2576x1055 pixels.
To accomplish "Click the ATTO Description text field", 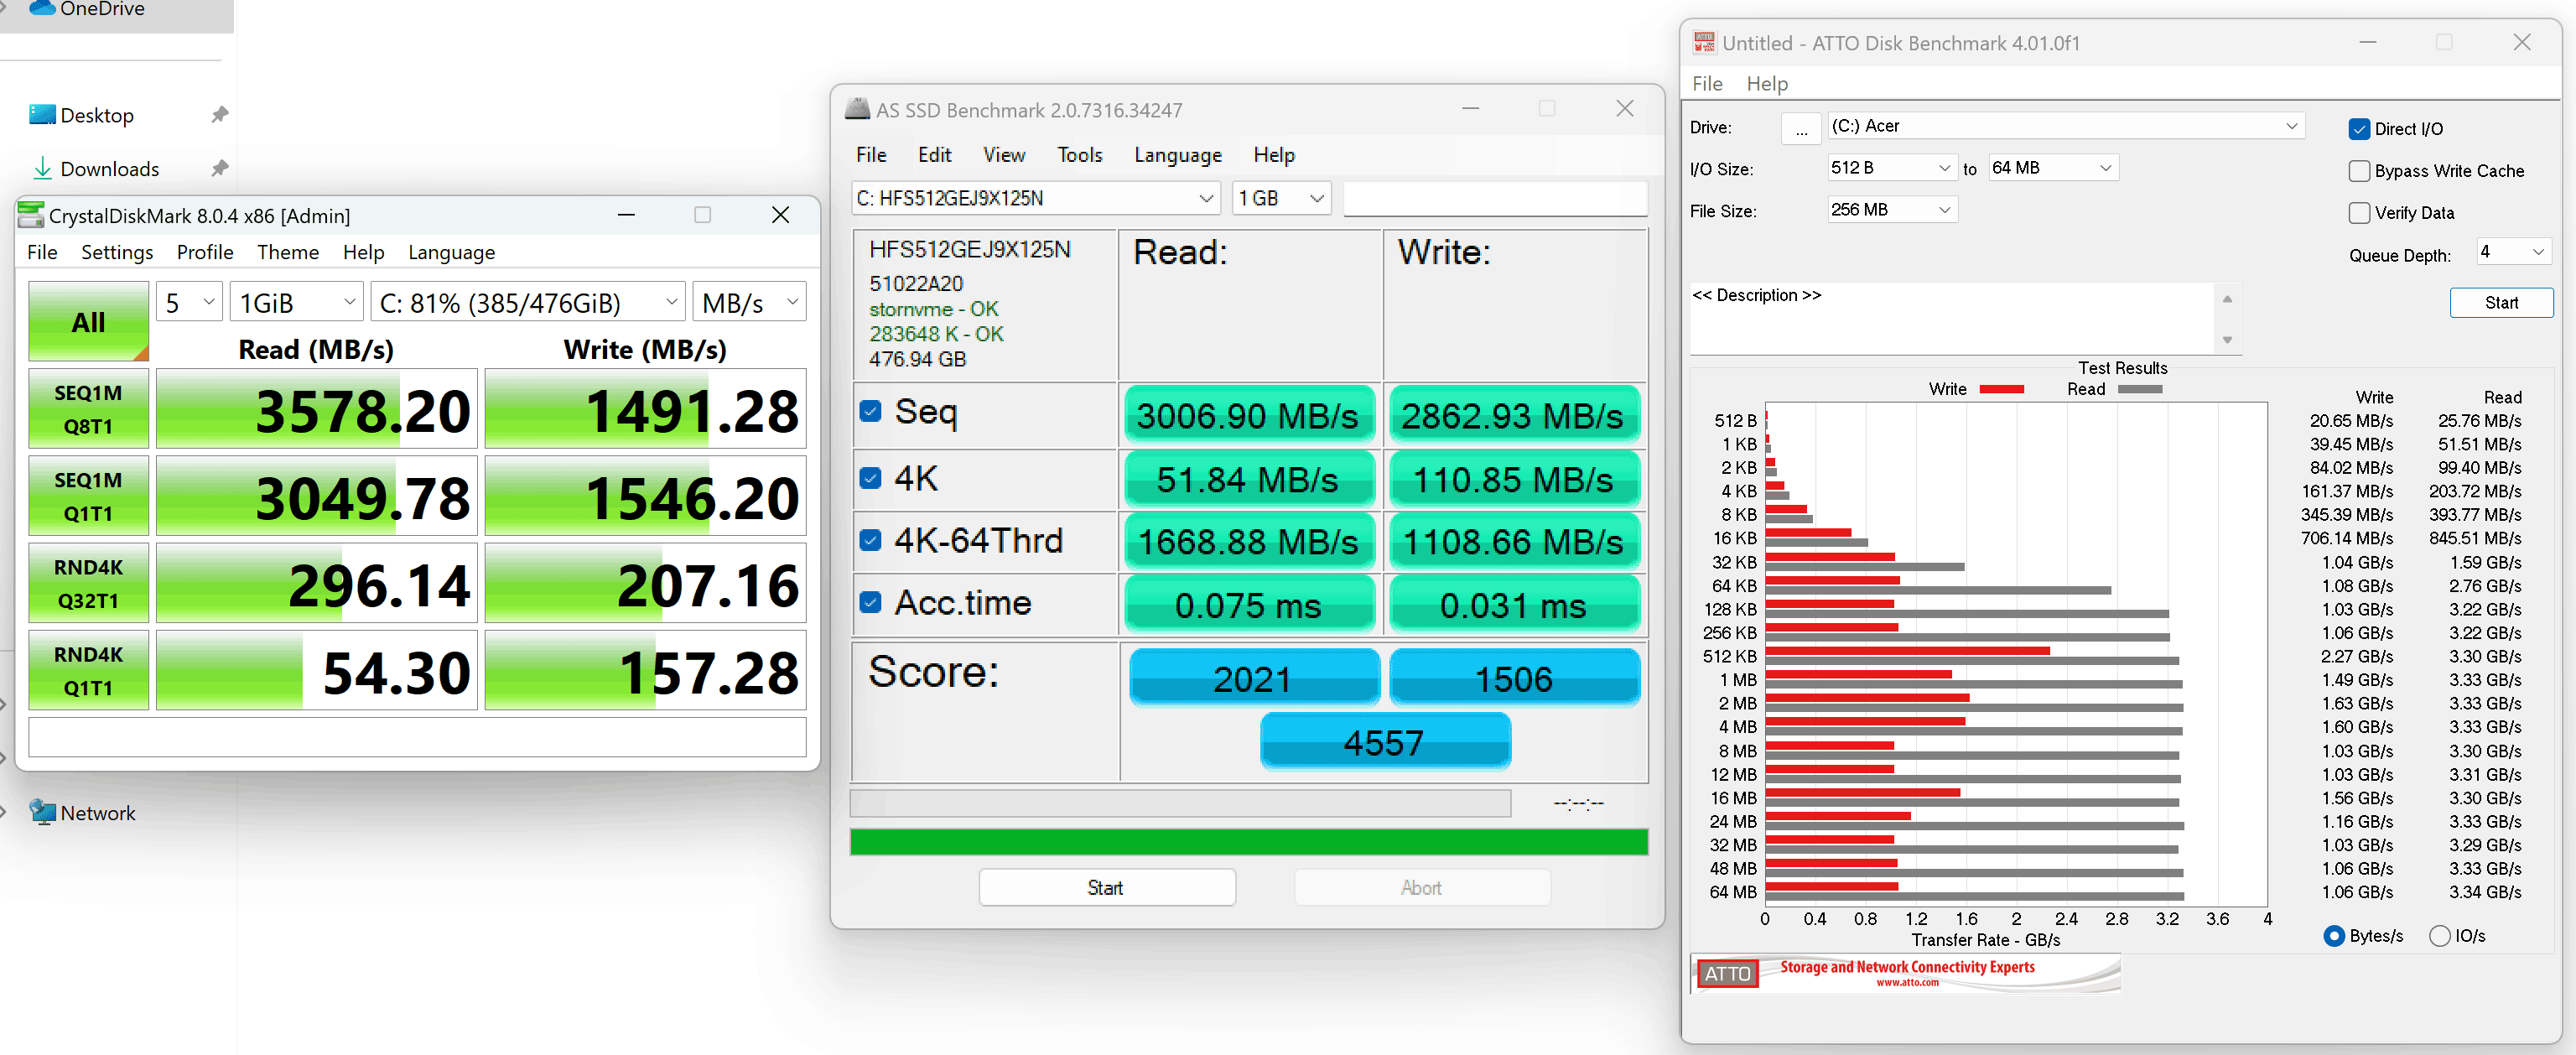I will tap(1951, 319).
